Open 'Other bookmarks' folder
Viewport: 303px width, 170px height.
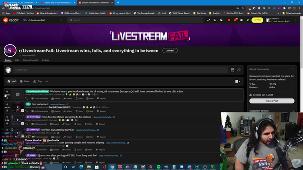(292, 13)
